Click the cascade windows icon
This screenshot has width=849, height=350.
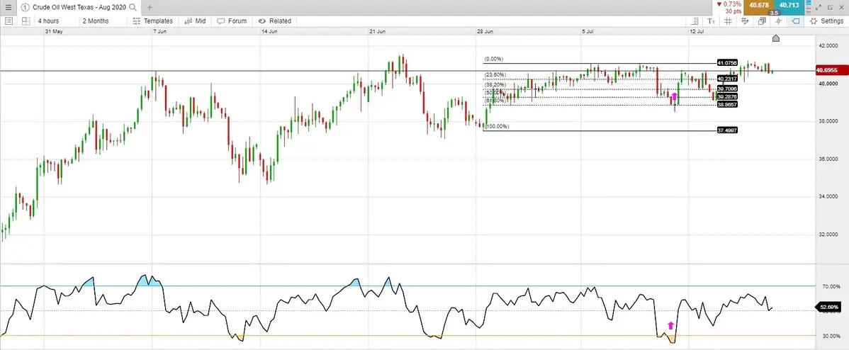click(762, 21)
